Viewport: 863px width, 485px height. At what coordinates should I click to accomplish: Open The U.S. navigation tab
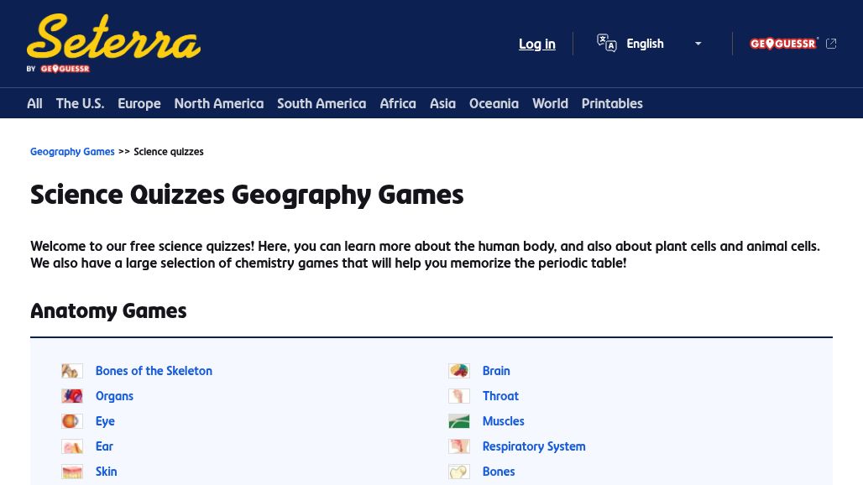point(80,103)
